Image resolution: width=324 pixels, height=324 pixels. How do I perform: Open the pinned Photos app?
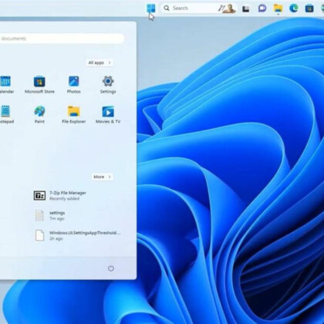pos(74,85)
